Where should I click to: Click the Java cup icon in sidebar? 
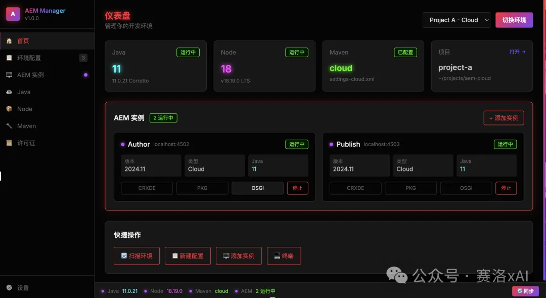click(x=9, y=92)
